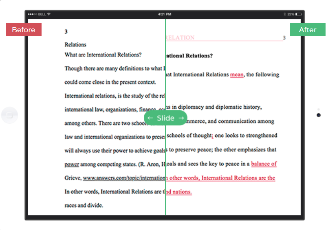Click the pink RELATION header text
328x230 pixels.
point(180,38)
